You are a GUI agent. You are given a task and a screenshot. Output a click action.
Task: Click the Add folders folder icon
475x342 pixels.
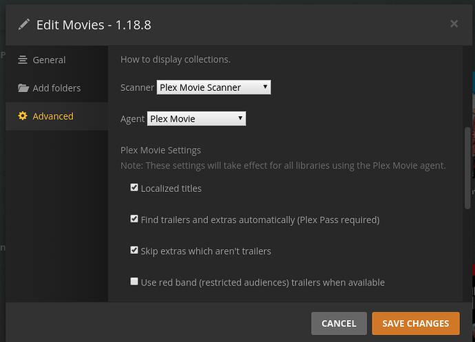23,88
